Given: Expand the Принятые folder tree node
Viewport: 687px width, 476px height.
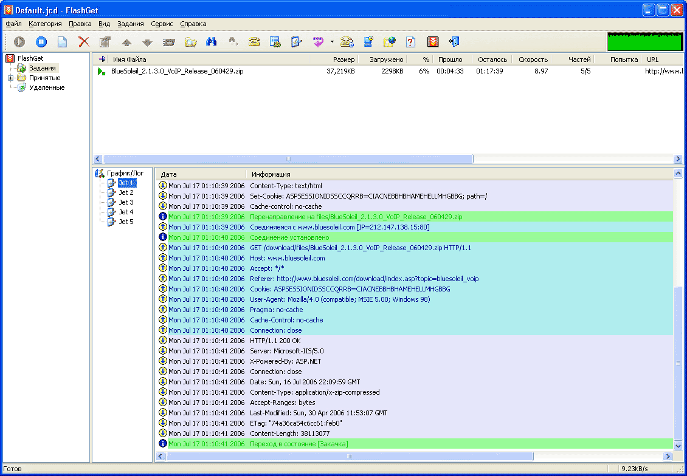Looking at the screenshot, I should point(10,78).
